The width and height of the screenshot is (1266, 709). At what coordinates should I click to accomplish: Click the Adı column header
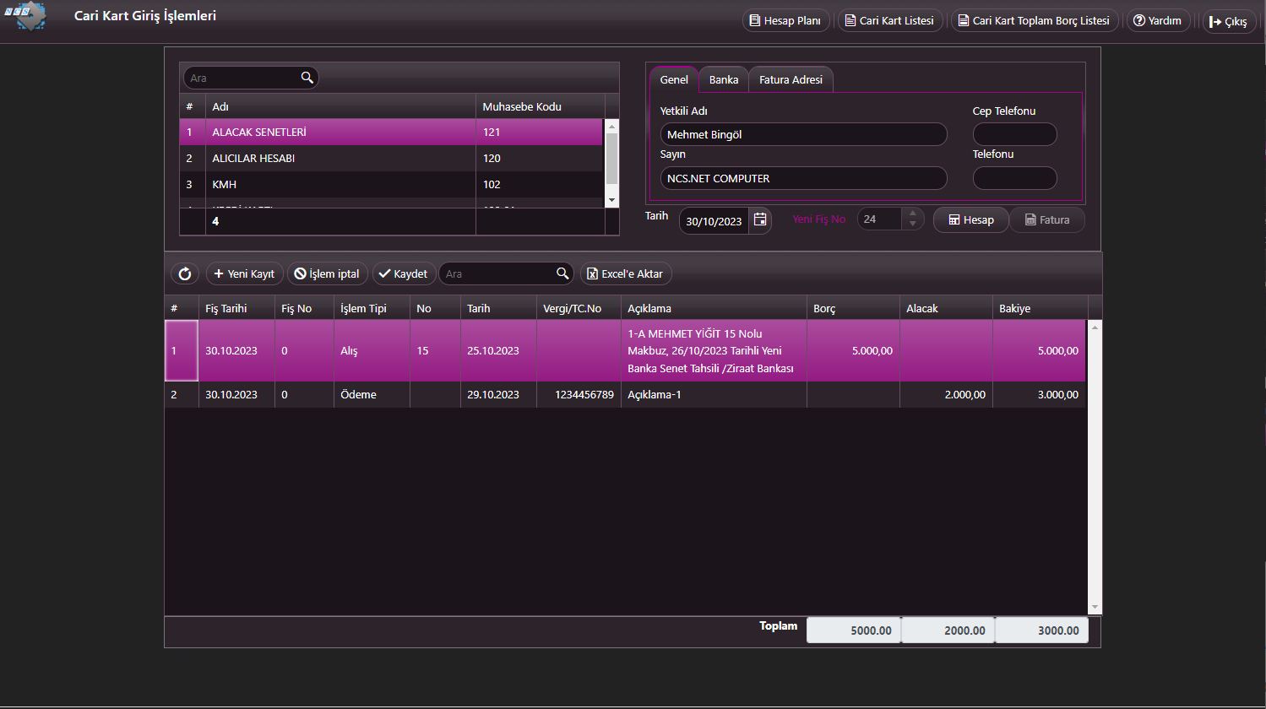[x=340, y=106]
